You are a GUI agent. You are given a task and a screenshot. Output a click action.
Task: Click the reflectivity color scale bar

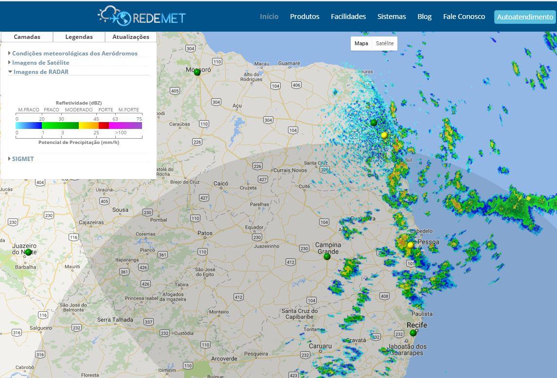79,126
